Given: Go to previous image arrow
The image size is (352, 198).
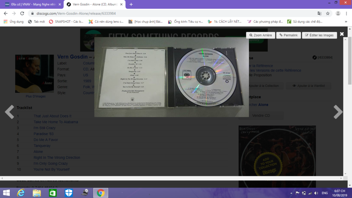Looking at the screenshot, I should [x=10, y=112].
